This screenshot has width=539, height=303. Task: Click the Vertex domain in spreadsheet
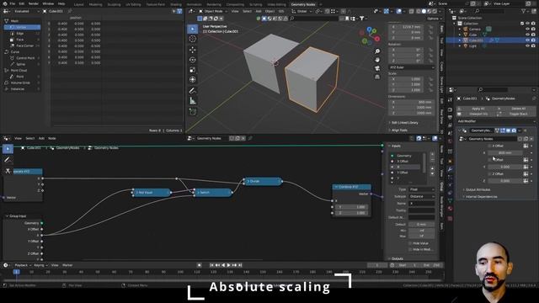22,27
